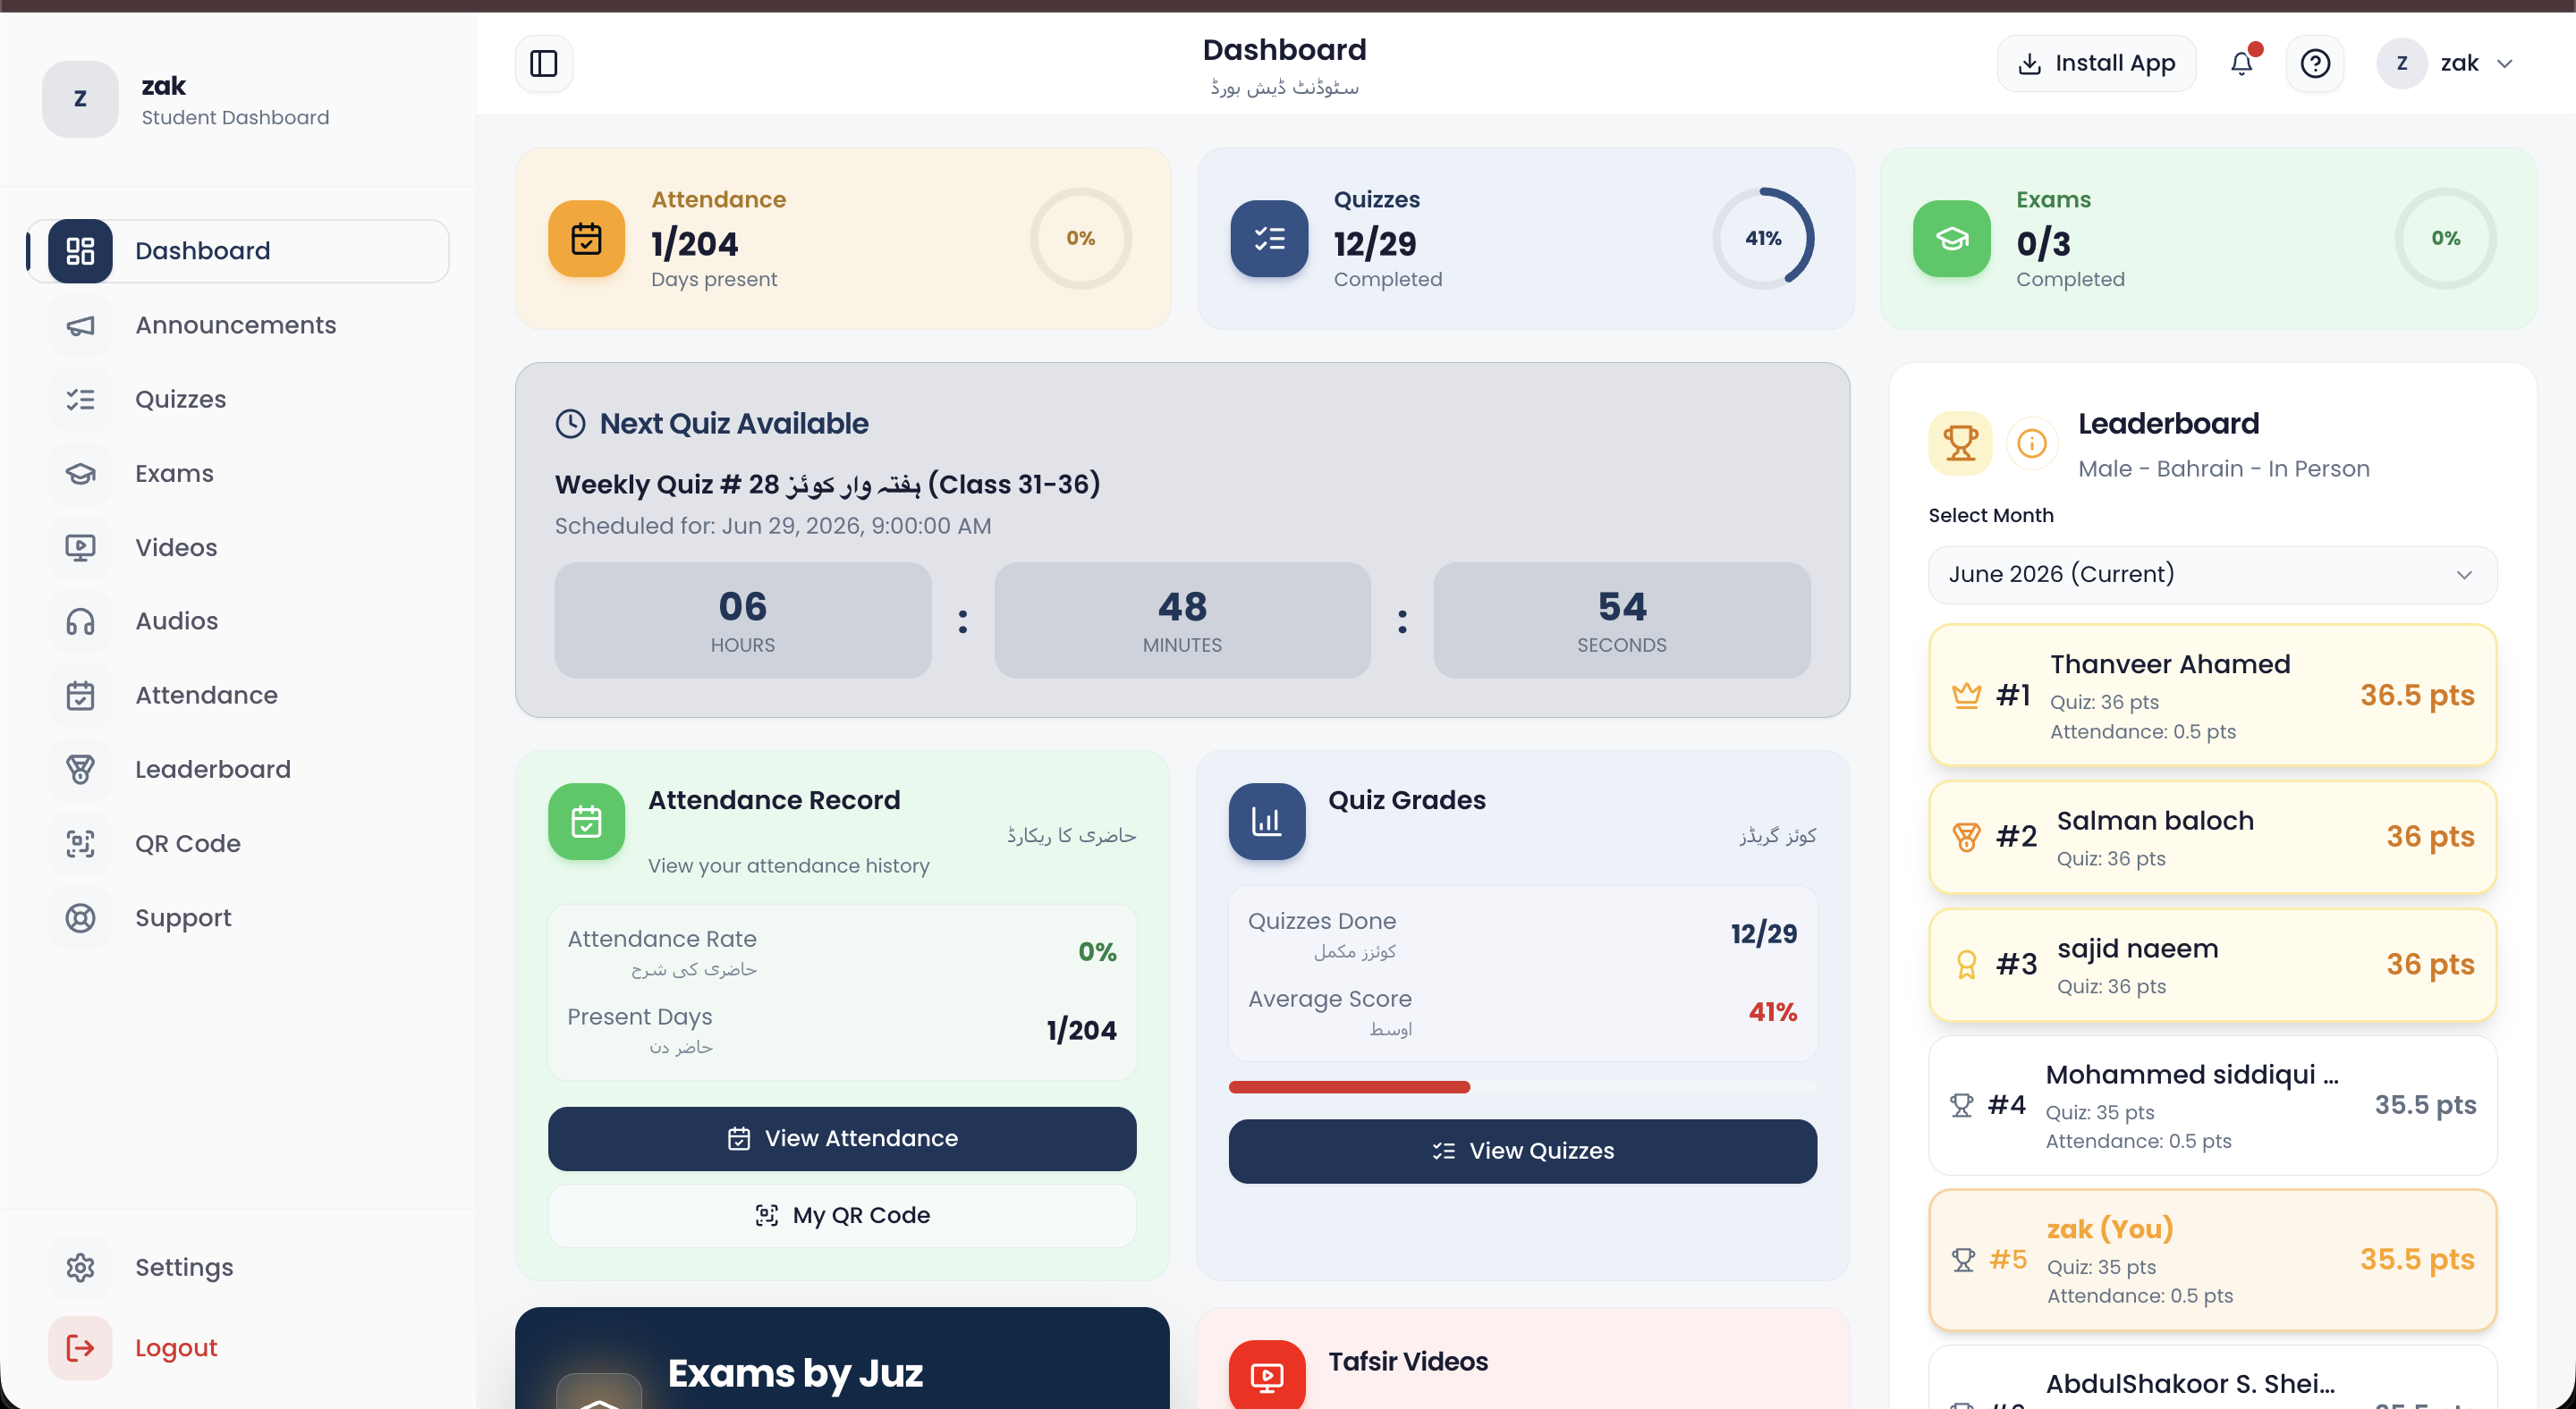Click the Average Score 41% value
The height and width of the screenshot is (1409, 2576).
[x=1772, y=1012]
